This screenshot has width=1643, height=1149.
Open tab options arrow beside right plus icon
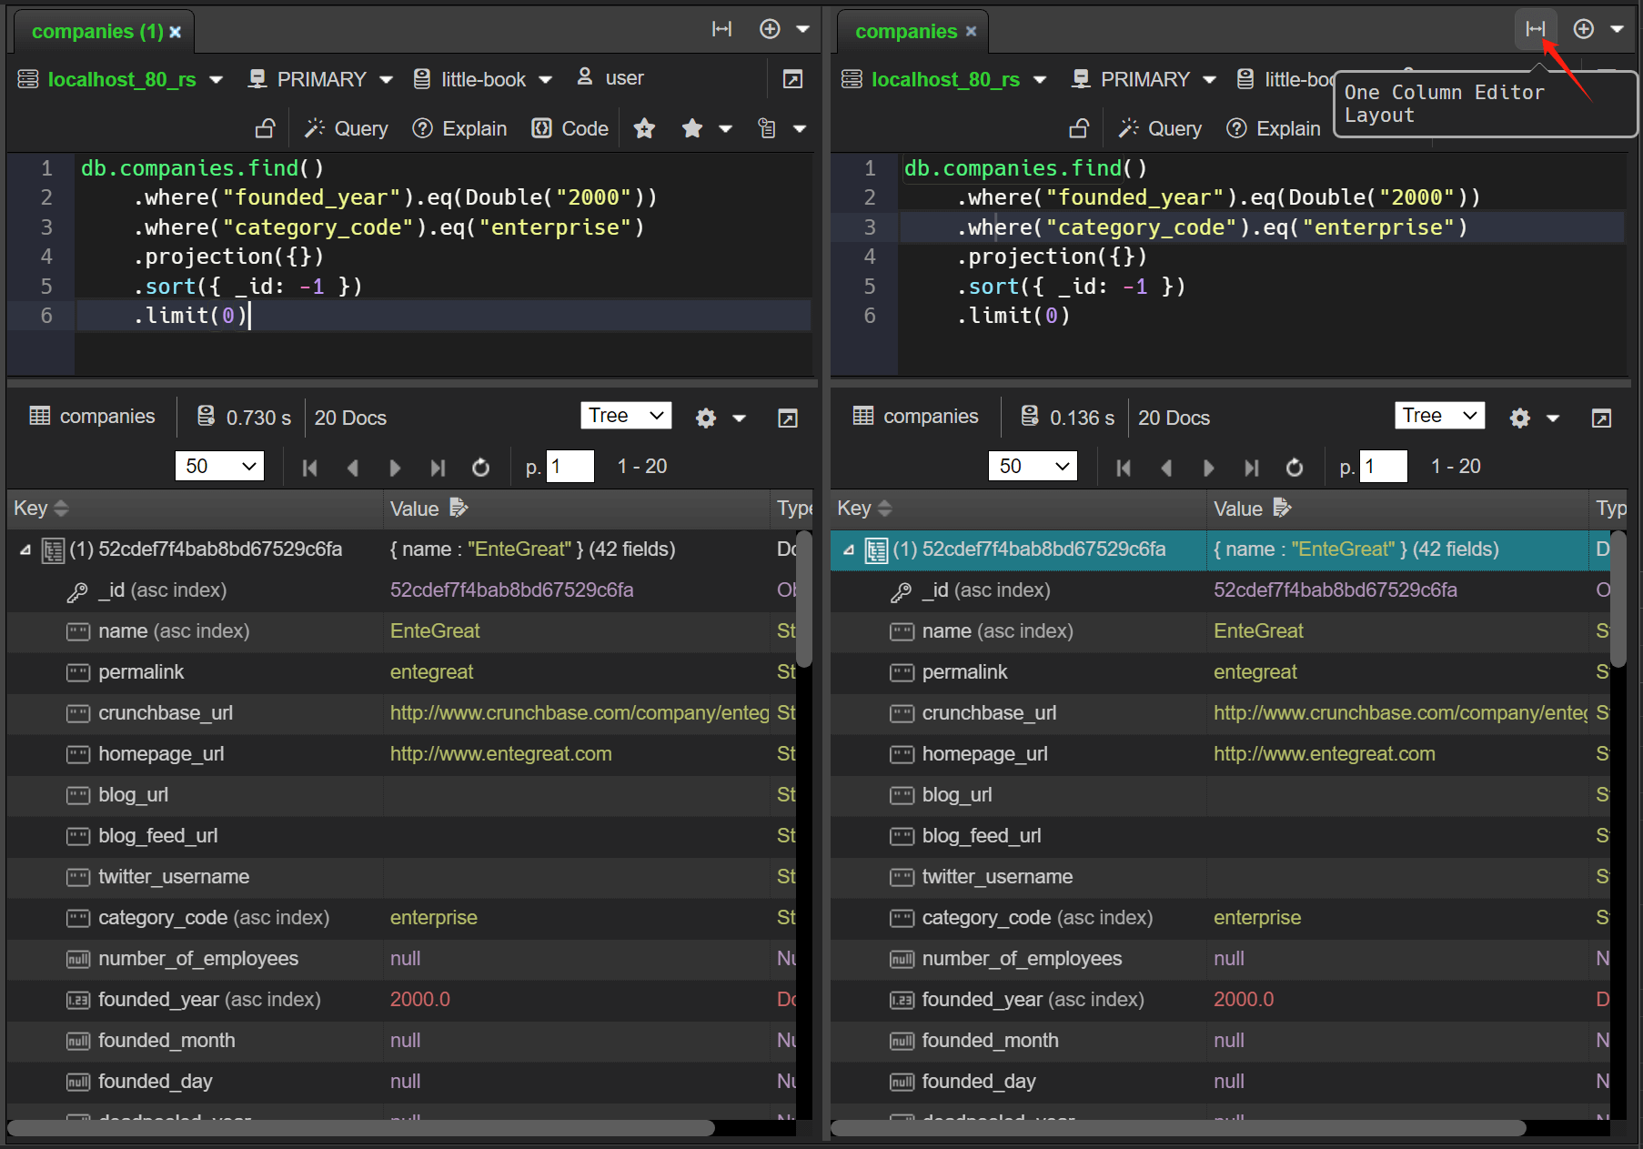pyautogui.click(x=1617, y=29)
